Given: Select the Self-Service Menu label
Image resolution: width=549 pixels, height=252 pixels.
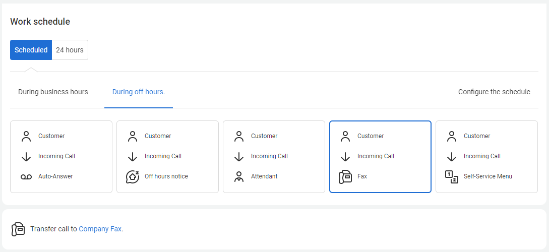Looking at the screenshot, I should pyautogui.click(x=487, y=176).
